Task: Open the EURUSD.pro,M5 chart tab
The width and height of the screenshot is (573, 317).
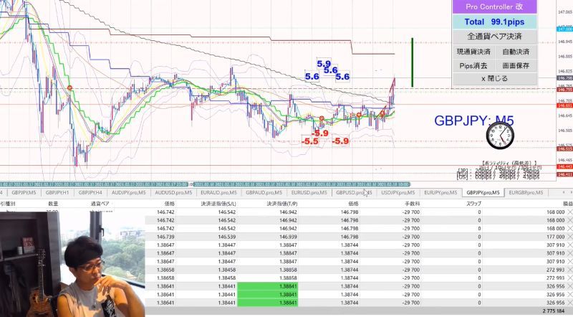Action: coord(309,192)
